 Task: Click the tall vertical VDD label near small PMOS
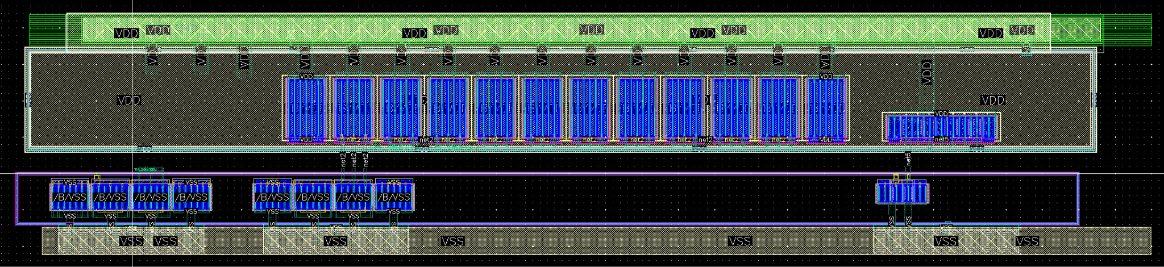[927, 73]
